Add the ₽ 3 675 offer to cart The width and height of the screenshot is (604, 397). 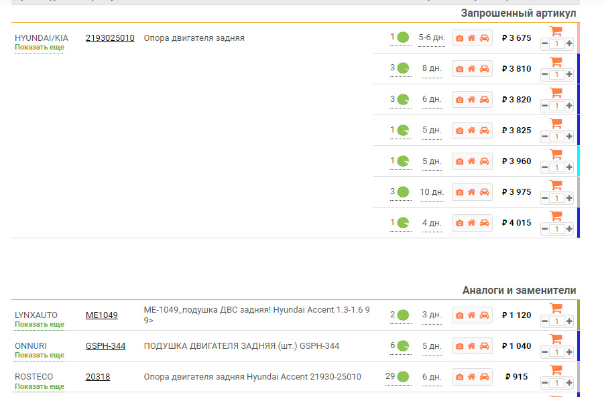click(x=556, y=31)
